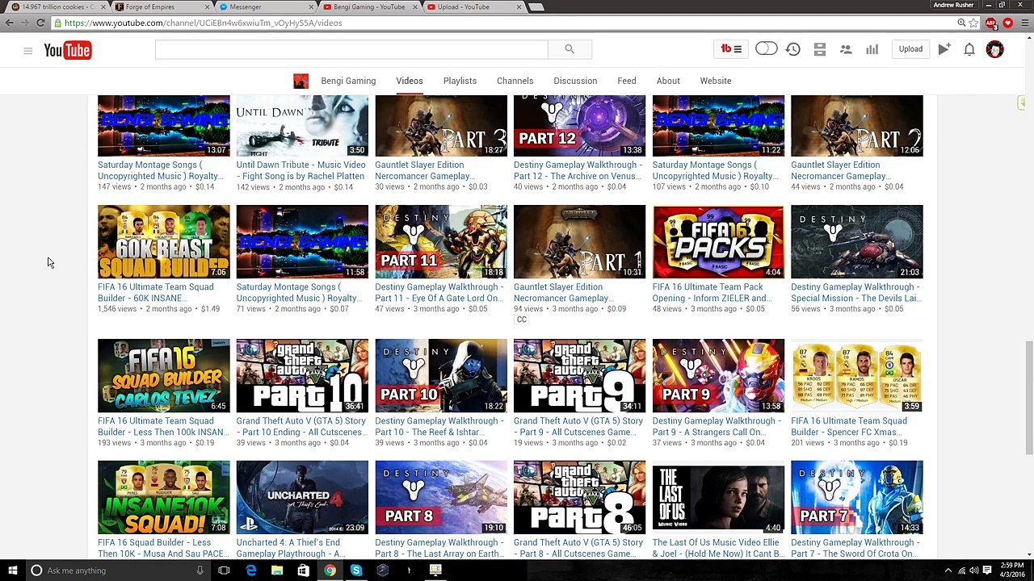The height and width of the screenshot is (581, 1034).
Task: Open the Action Center notification icon
Action: pos(986,571)
